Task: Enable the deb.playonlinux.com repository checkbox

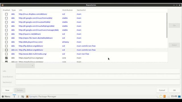Action: coord(6,42)
